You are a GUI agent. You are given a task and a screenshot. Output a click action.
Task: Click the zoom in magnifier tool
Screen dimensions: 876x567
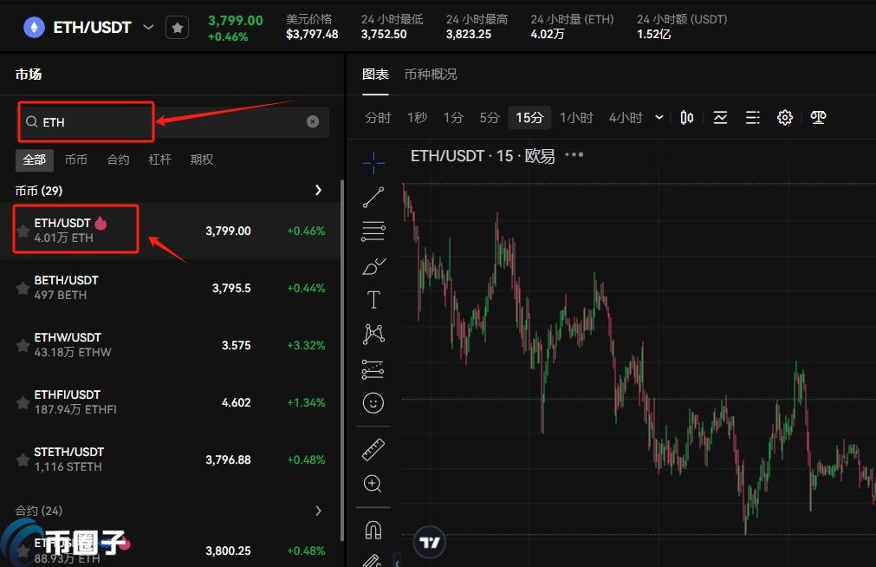pos(373,484)
